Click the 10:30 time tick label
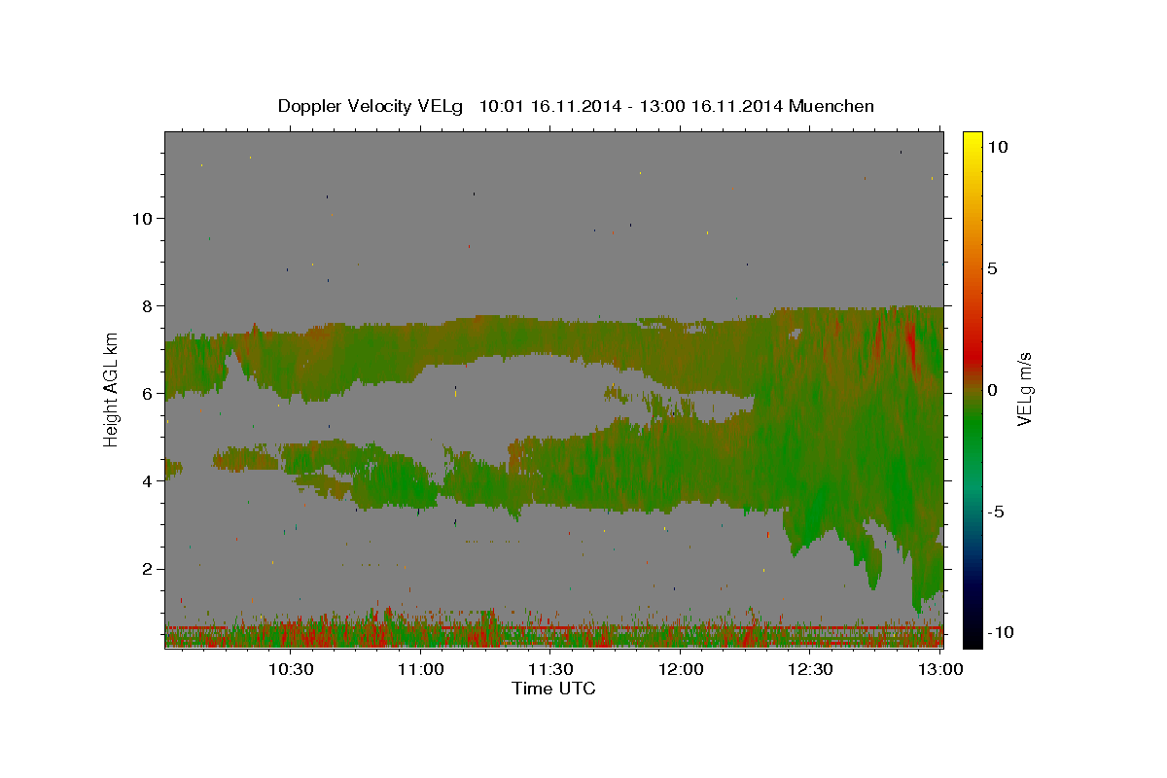The height and width of the screenshot is (778, 1167). pos(291,669)
